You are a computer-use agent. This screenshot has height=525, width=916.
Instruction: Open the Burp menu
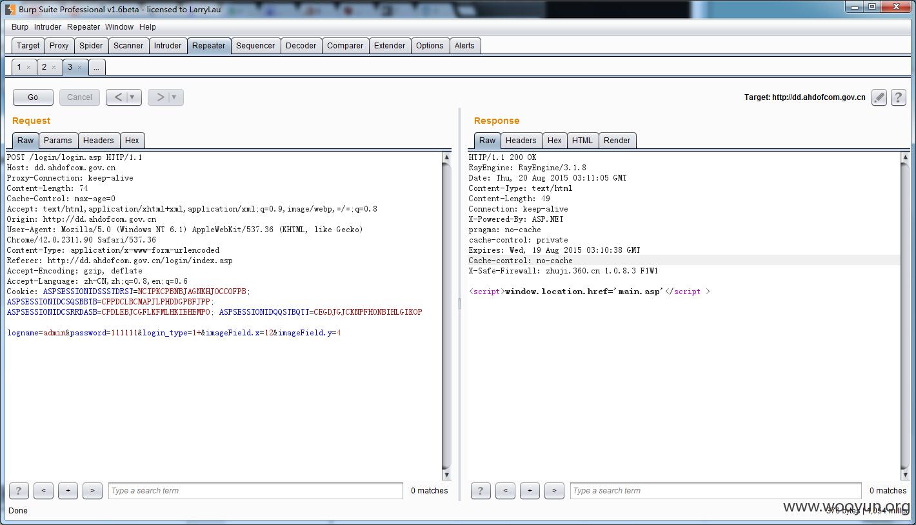click(20, 27)
